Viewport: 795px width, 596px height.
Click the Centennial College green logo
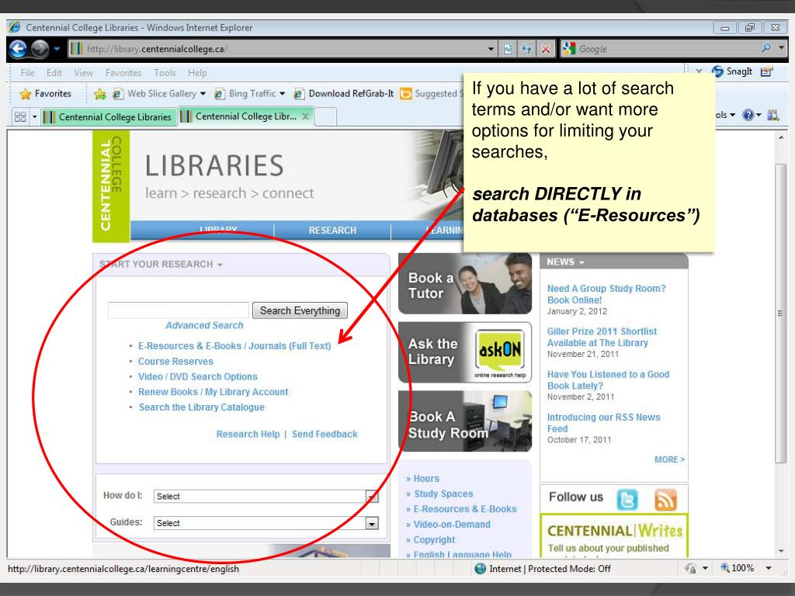tap(111, 185)
